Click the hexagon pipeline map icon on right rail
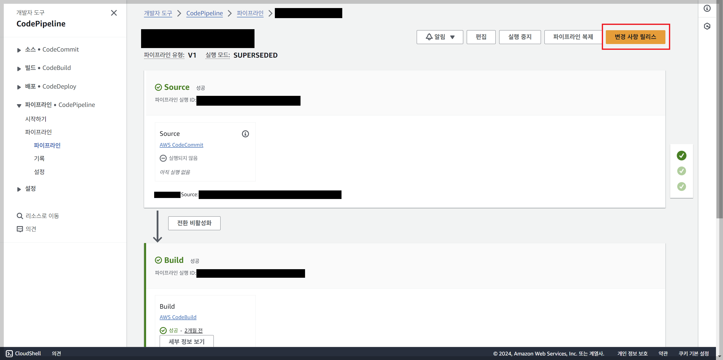Viewport: 723px width, 360px height. (707, 26)
